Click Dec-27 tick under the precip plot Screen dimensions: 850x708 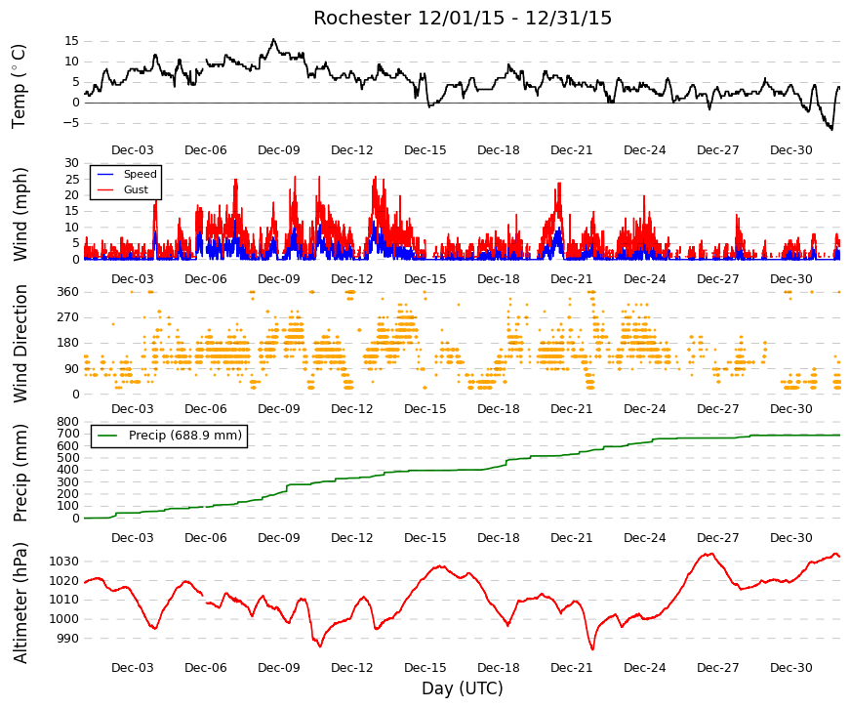tap(717, 538)
